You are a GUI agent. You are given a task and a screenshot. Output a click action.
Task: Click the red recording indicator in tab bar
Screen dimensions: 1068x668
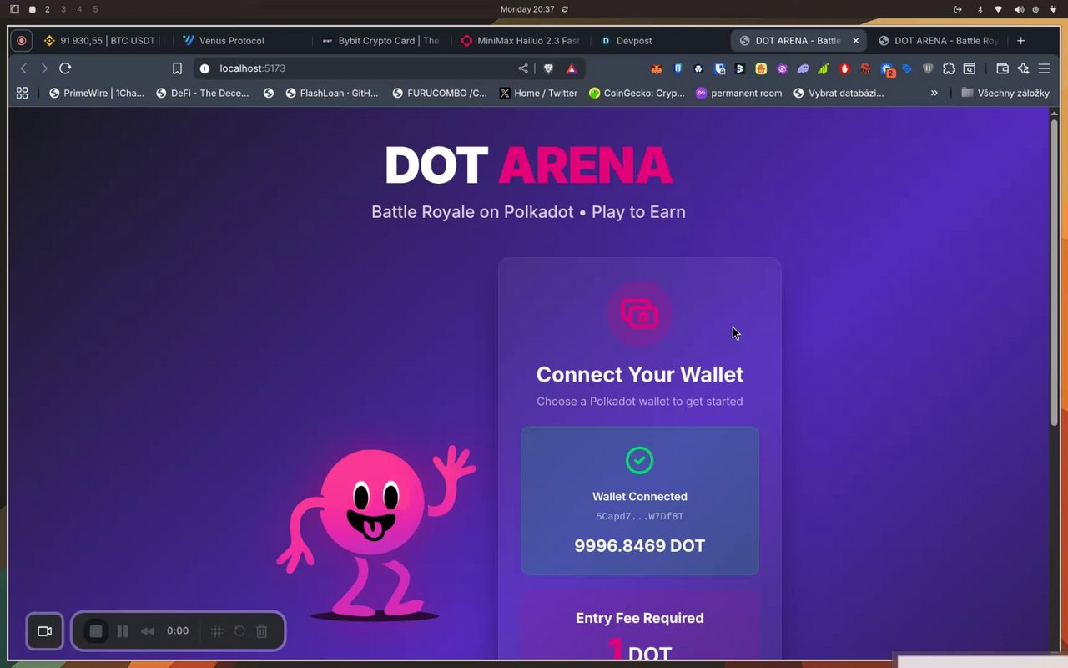[22, 40]
